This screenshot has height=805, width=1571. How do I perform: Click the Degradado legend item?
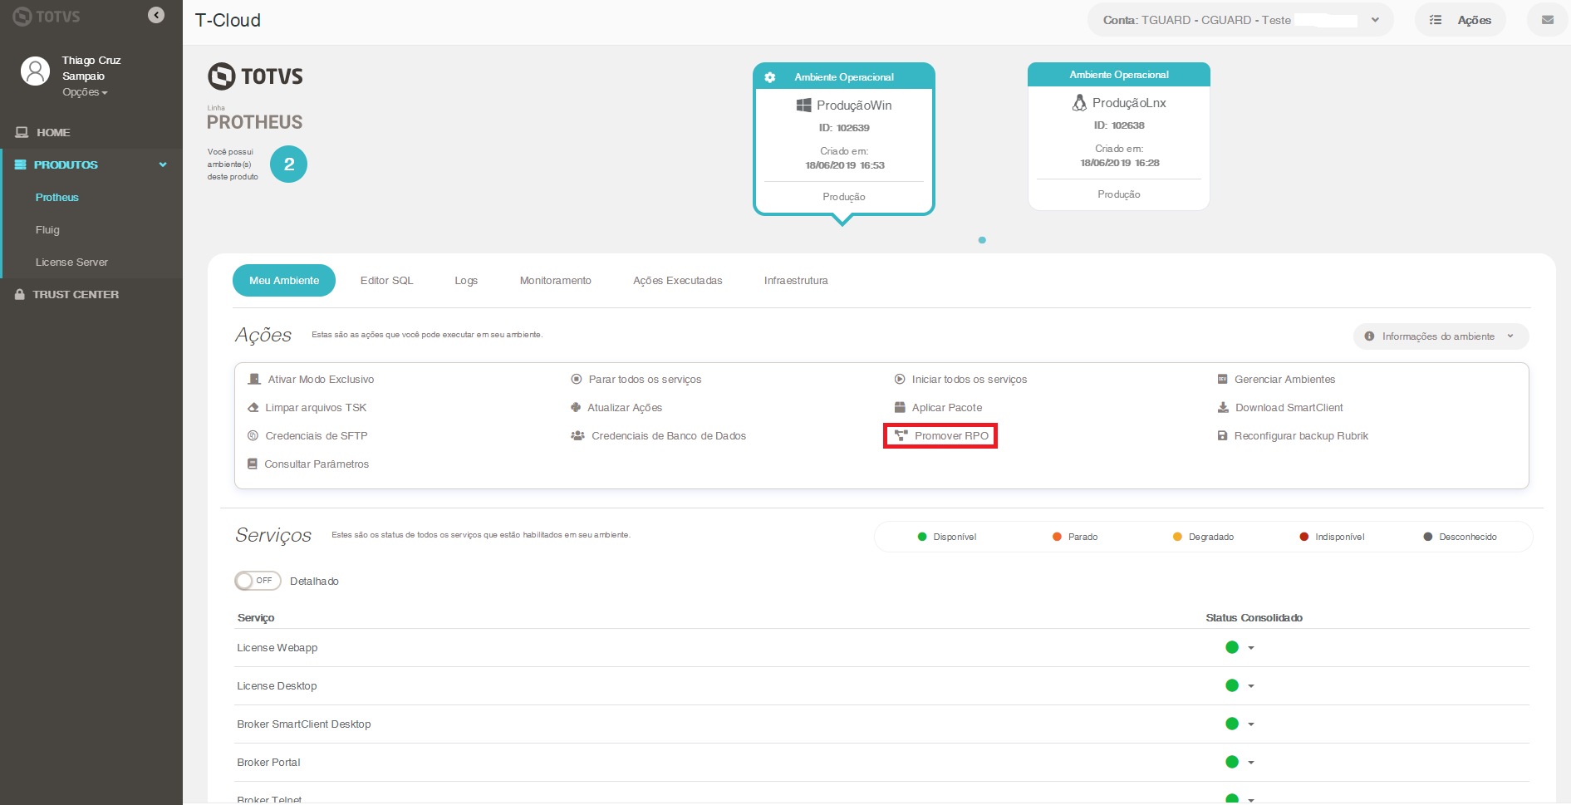(x=1203, y=537)
